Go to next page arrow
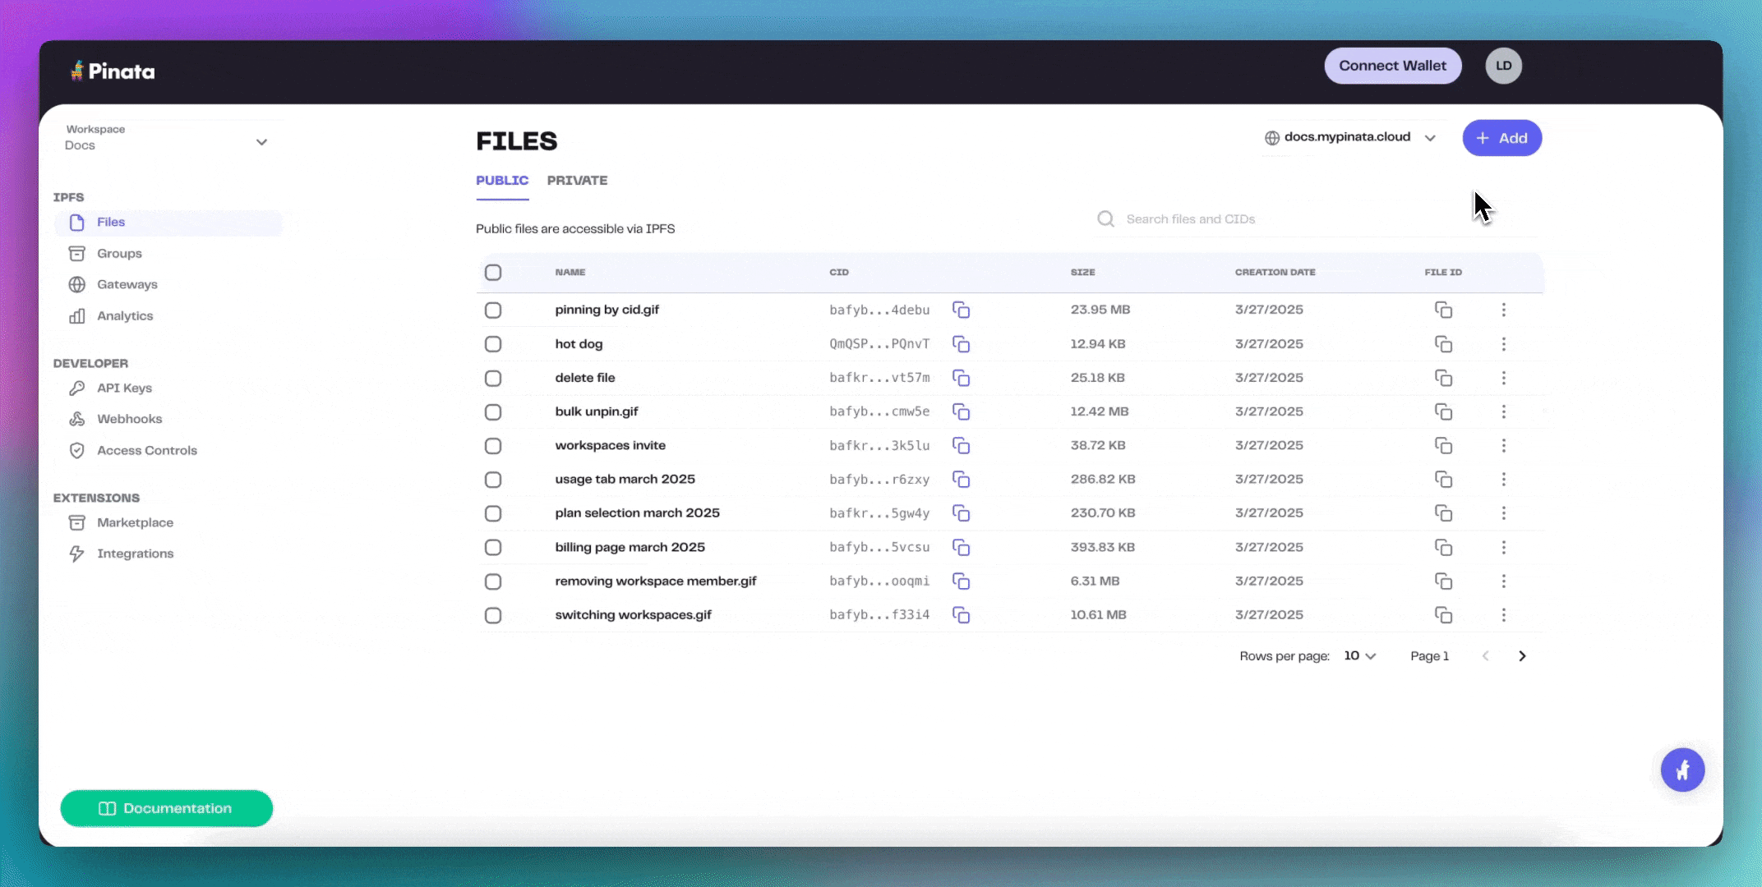Image resolution: width=1762 pixels, height=887 pixels. click(1522, 656)
